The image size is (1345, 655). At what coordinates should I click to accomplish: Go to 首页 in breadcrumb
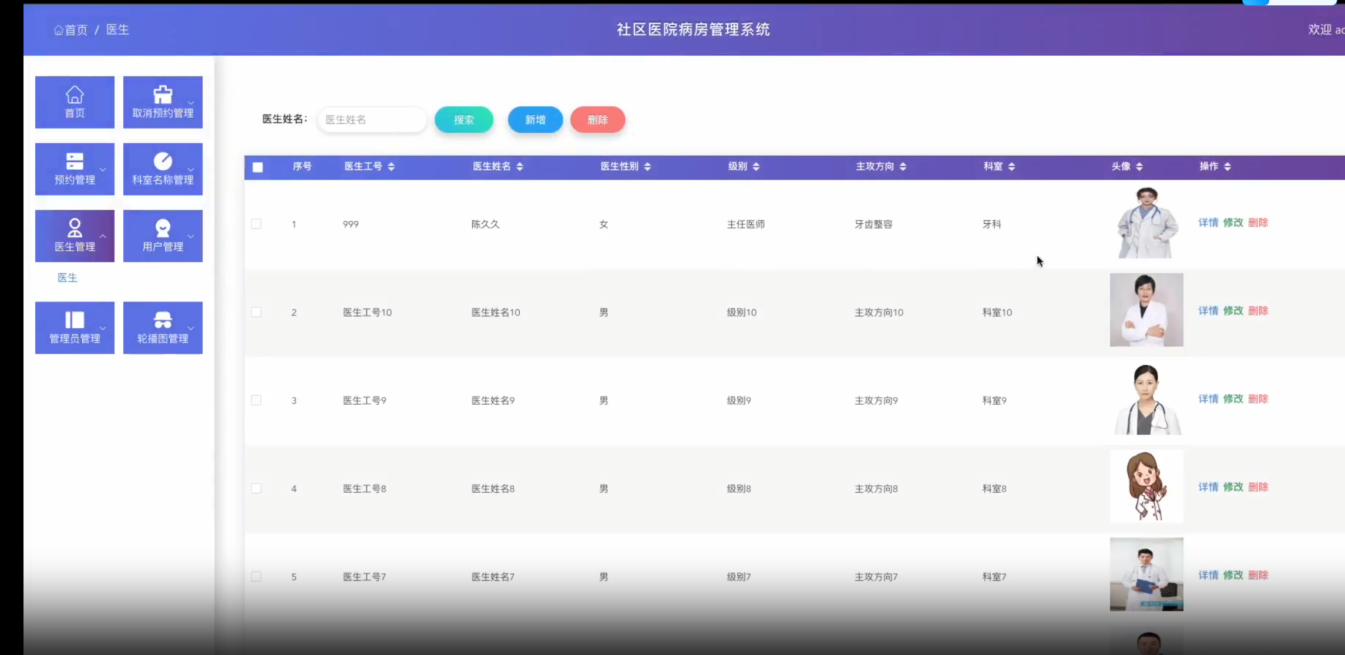point(76,30)
